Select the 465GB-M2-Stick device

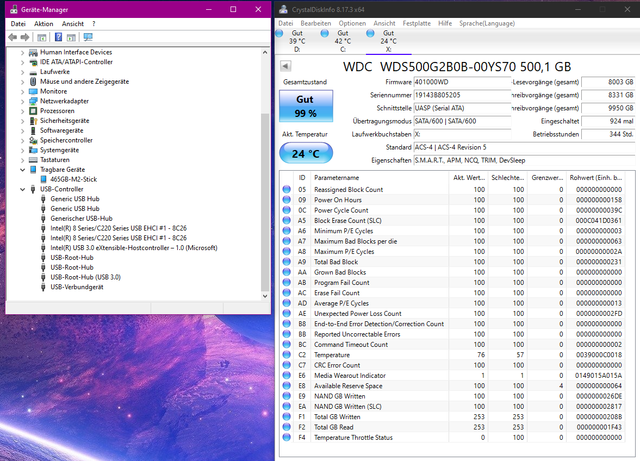click(73, 179)
